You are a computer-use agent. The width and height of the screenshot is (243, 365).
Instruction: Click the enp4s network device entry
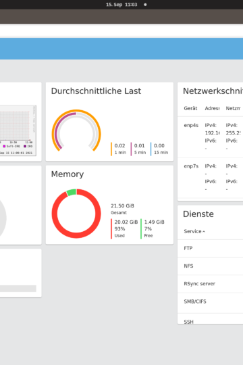[x=191, y=125]
